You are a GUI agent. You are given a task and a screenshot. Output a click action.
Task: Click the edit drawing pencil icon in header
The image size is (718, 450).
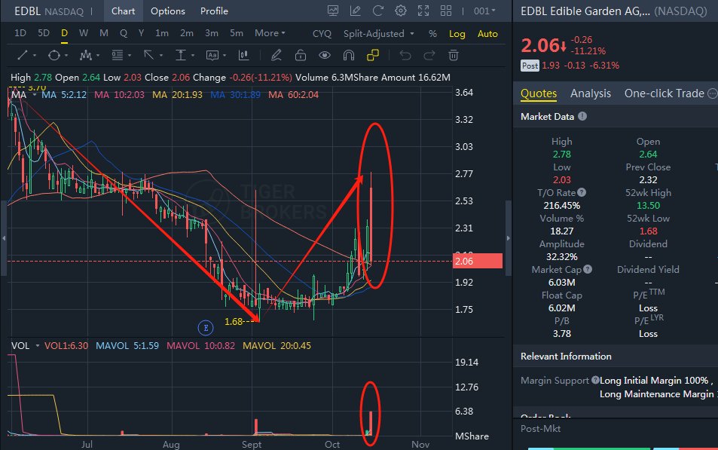356,11
